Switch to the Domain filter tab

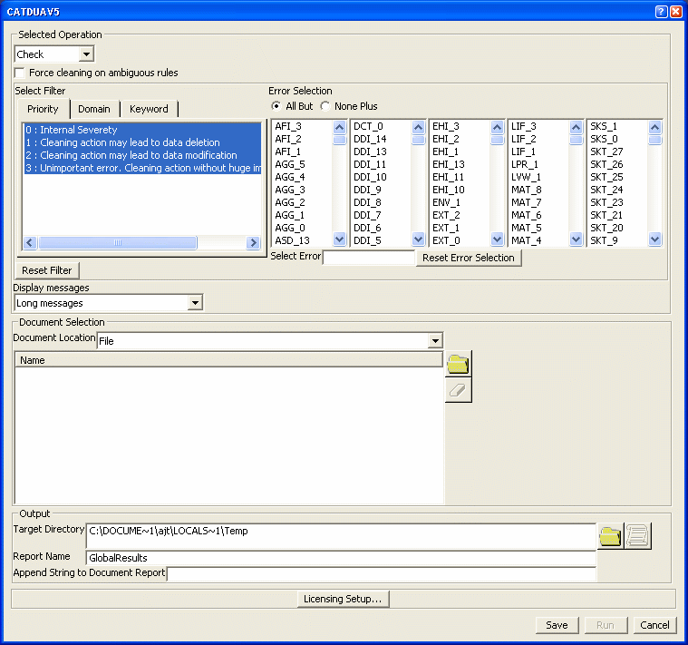94,109
